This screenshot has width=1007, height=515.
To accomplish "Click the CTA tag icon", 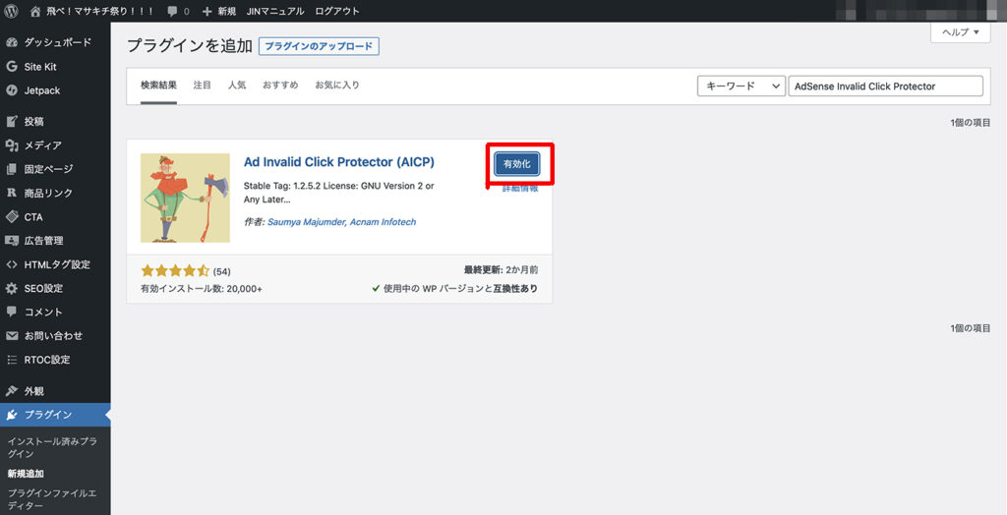I will coord(11,216).
